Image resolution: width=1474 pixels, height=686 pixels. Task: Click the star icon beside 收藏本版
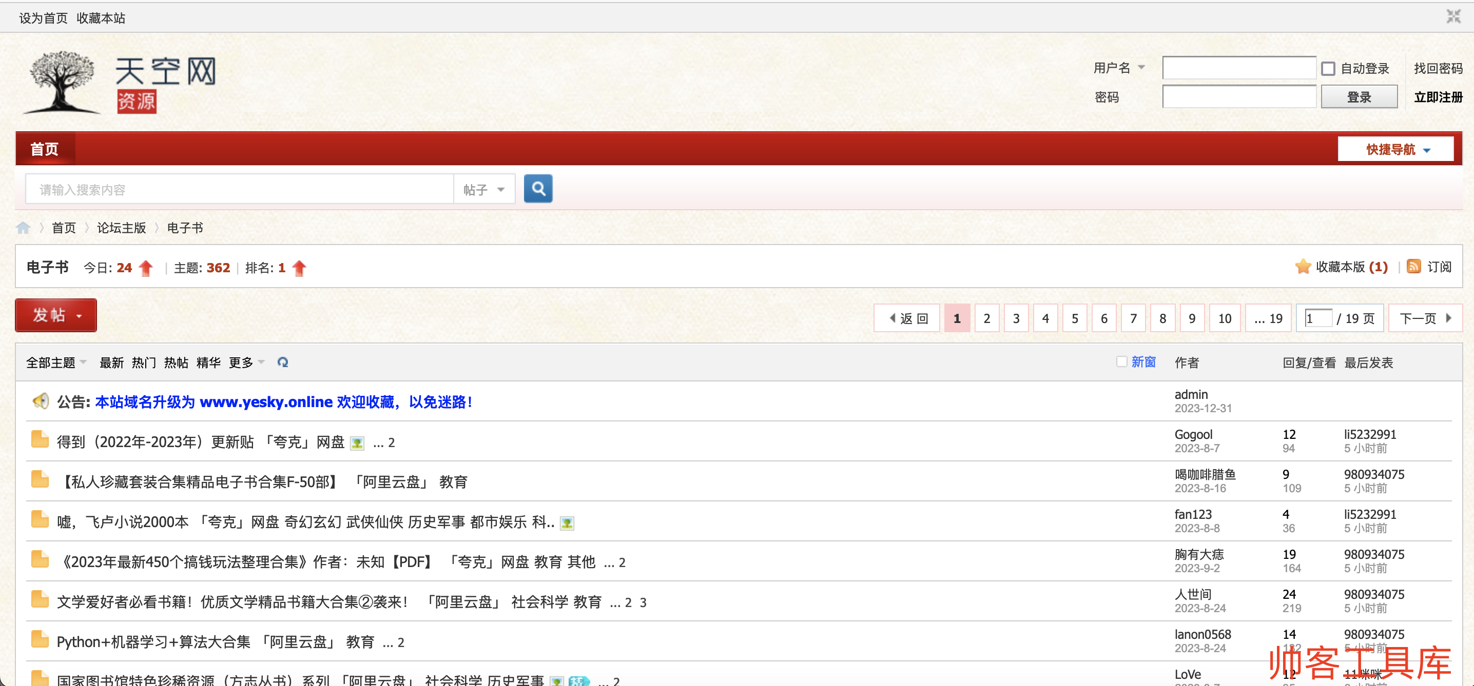pos(1303,267)
